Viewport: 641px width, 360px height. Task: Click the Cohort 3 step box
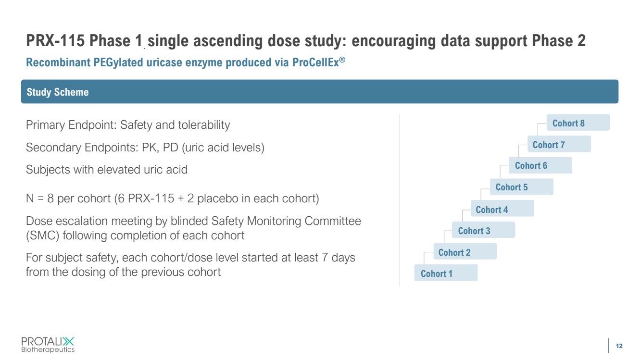pos(483,230)
